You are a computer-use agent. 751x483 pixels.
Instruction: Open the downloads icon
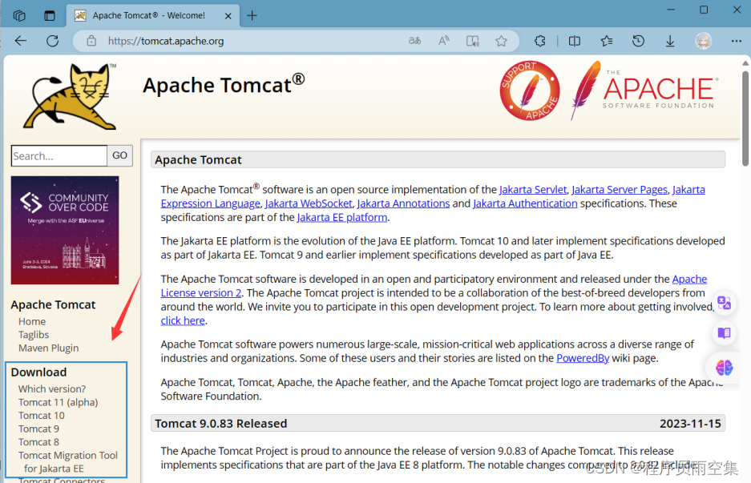[x=670, y=41]
